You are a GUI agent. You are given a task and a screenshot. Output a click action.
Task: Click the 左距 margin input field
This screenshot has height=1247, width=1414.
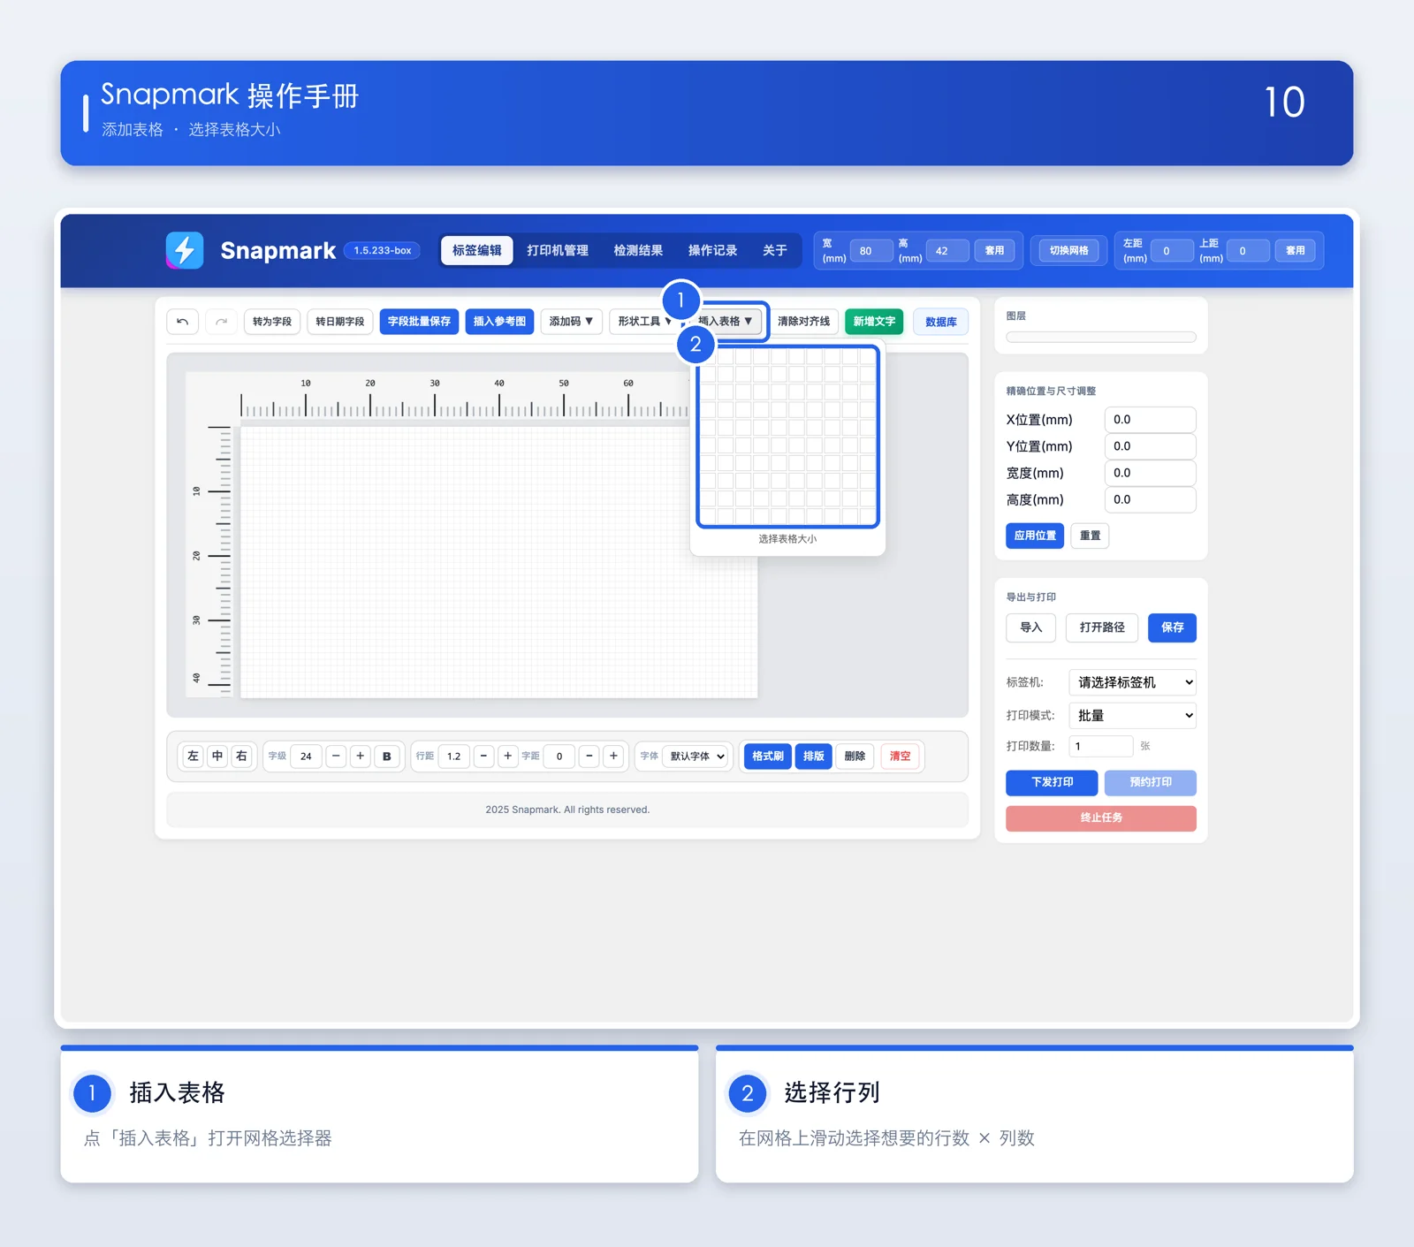coord(1172,251)
